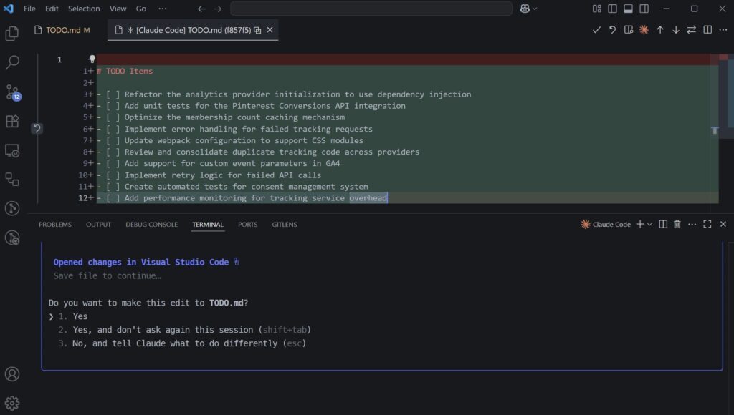The width and height of the screenshot is (734, 415).
Task: Open Source Control showing 12 changes
Action: click(x=11, y=93)
